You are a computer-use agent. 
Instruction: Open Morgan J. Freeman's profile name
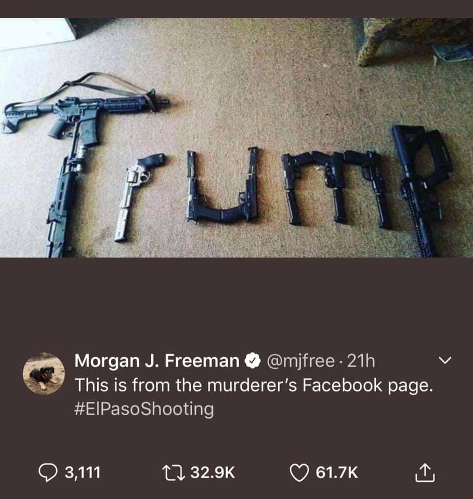tap(157, 361)
